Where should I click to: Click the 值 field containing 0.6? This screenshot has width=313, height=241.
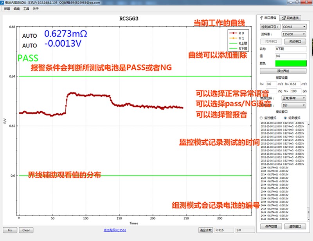(291, 56)
